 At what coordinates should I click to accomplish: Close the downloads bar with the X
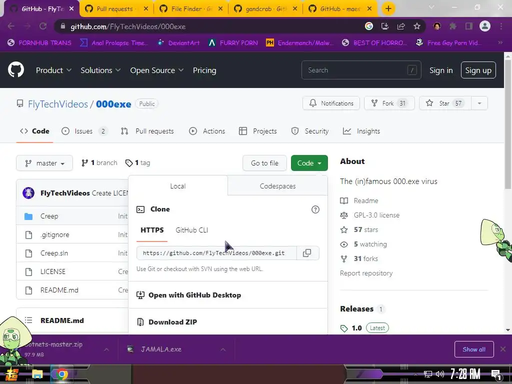503,349
